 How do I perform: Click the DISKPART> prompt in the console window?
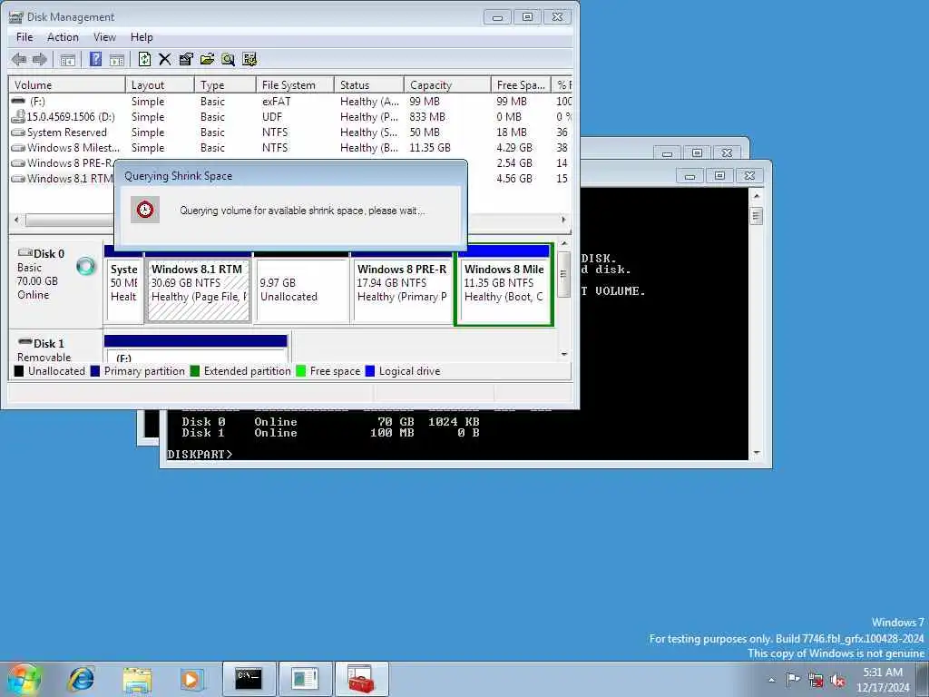[200, 454]
